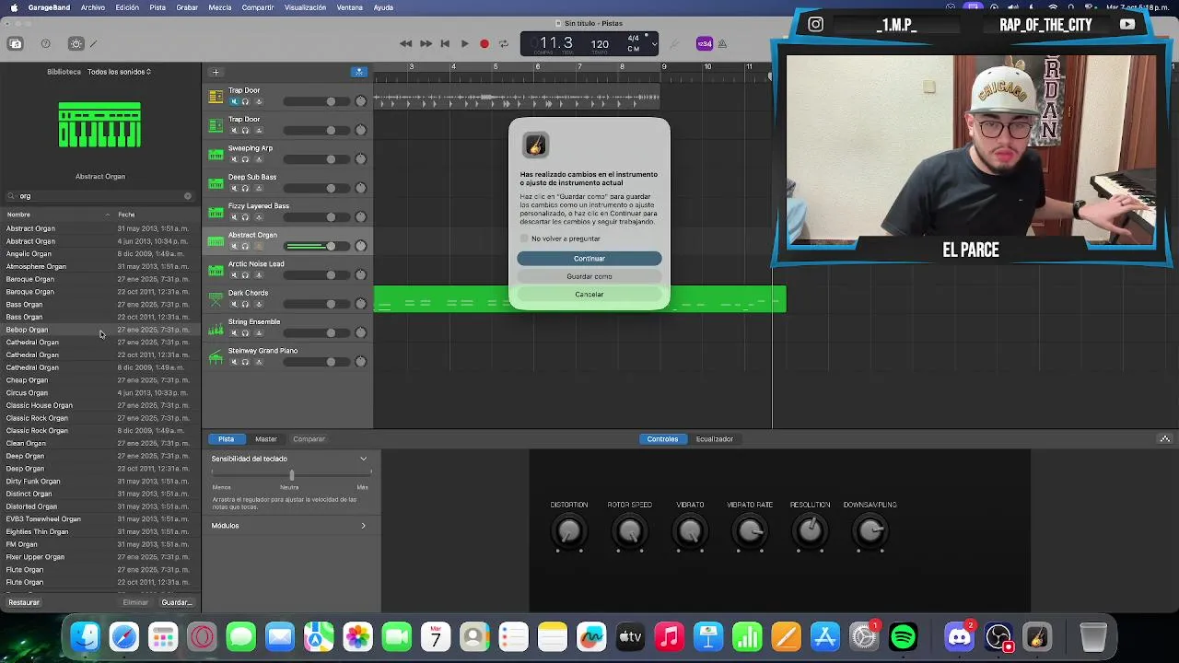Click Cancelar in the dialog

click(589, 295)
